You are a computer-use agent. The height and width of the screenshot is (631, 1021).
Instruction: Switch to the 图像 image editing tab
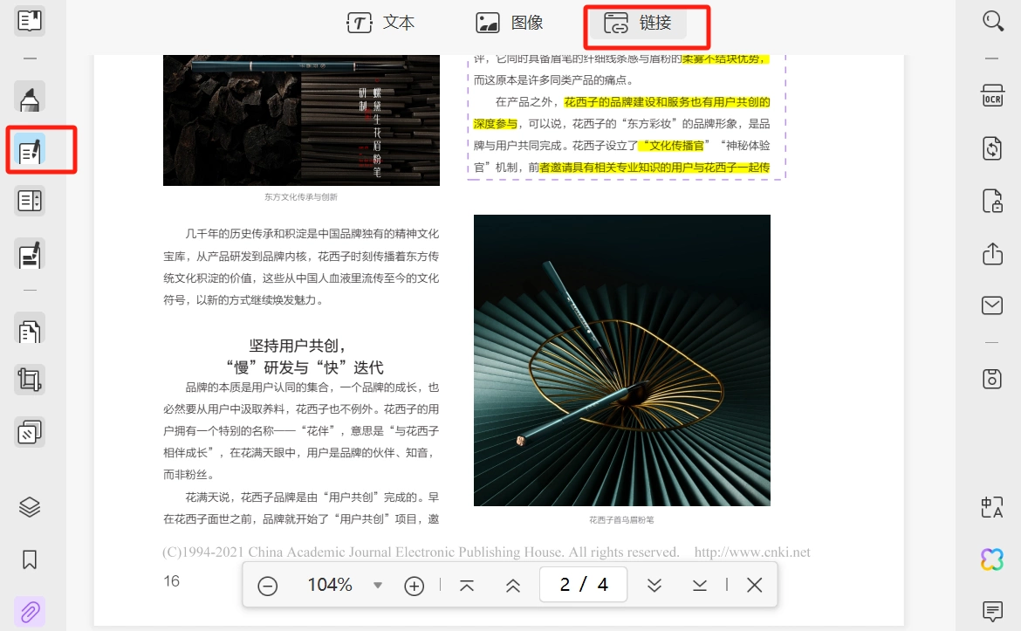point(510,23)
